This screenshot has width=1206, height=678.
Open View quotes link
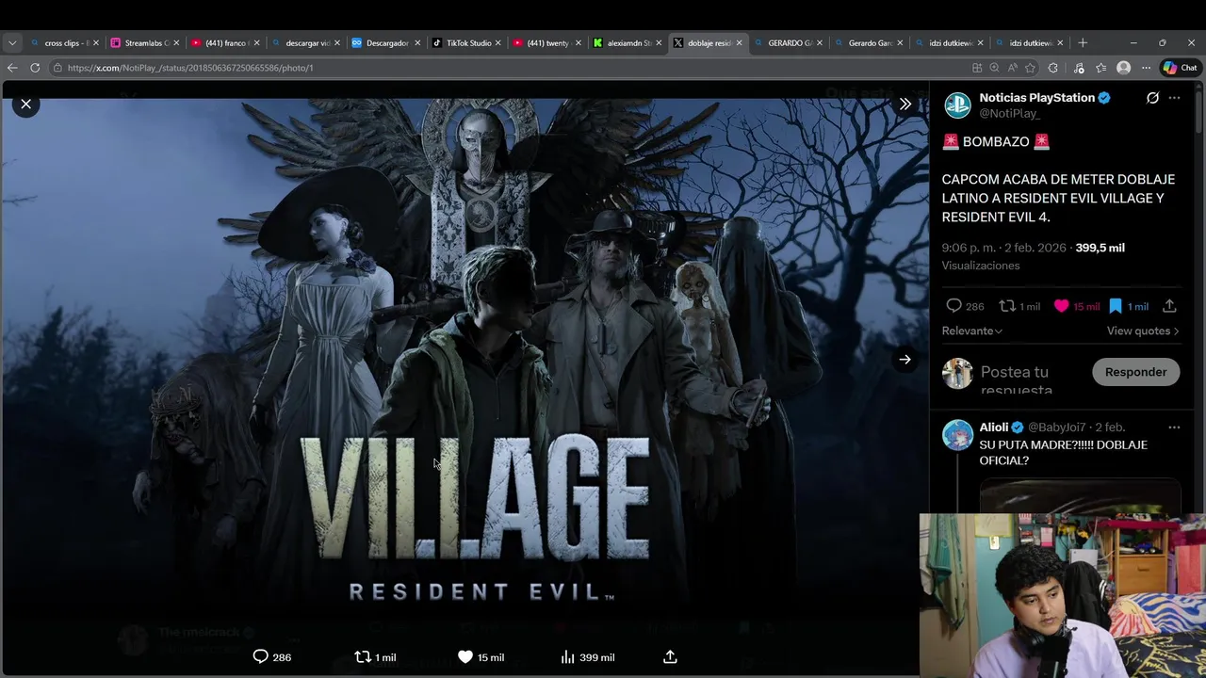tap(1143, 331)
